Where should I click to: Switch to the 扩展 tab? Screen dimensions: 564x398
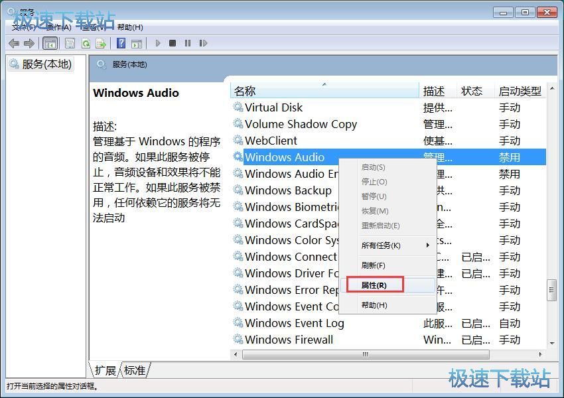tap(105, 370)
